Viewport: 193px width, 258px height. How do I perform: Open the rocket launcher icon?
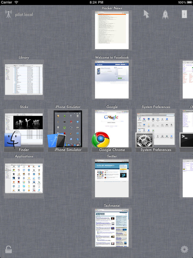(165, 14)
